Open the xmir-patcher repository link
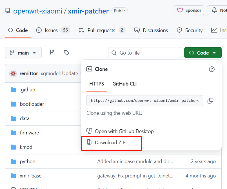 click(88, 11)
